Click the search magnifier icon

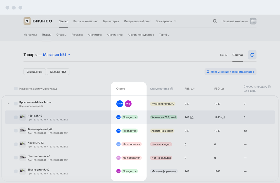pos(215,21)
